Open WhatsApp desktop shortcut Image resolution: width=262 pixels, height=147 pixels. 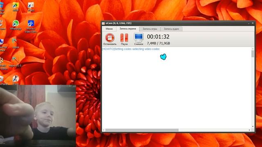pos(16,25)
